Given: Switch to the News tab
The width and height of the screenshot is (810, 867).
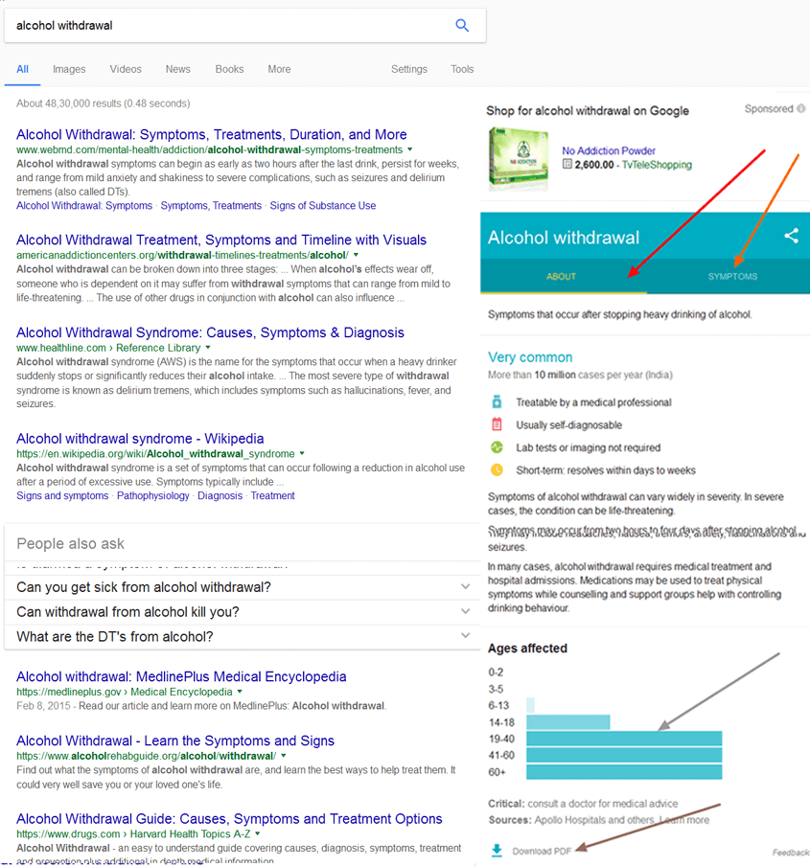Looking at the screenshot, I should click(x=178, y=69).
